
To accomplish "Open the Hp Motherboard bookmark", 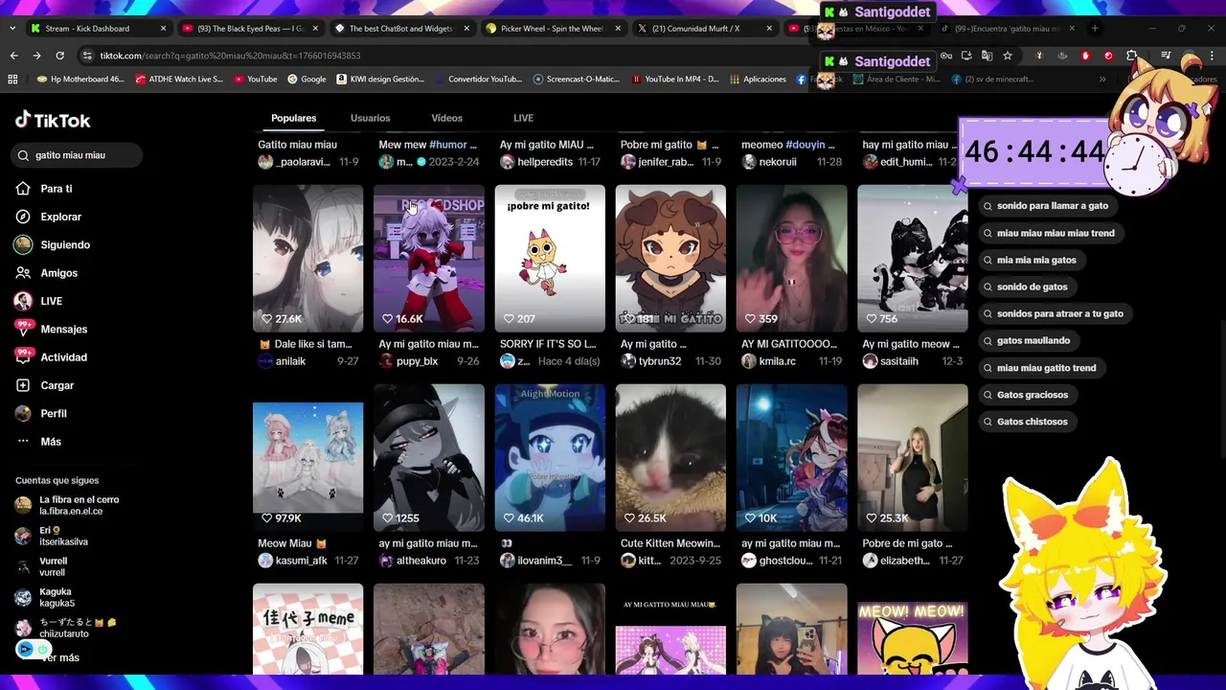I will [80, 80].
